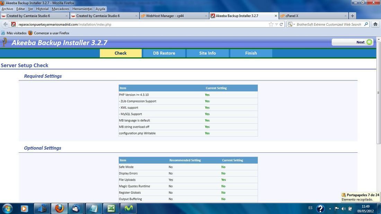Open the notepad taskbar application

tap(94, 209)
